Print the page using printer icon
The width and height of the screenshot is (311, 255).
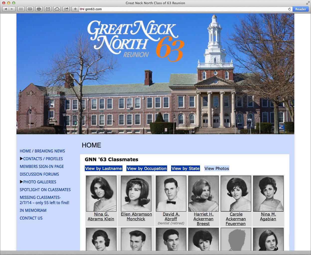pyautogui.click(x=39, y=9)
